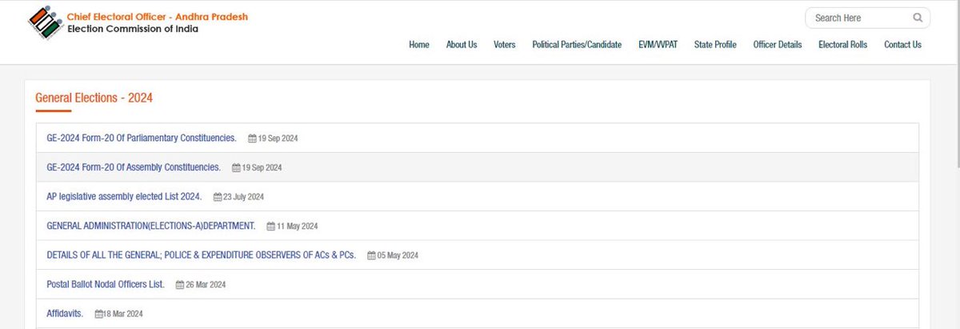
Task: Open AP legislative assembly elected List 2024
Action: pyautogui.click(x=124, y=196)
